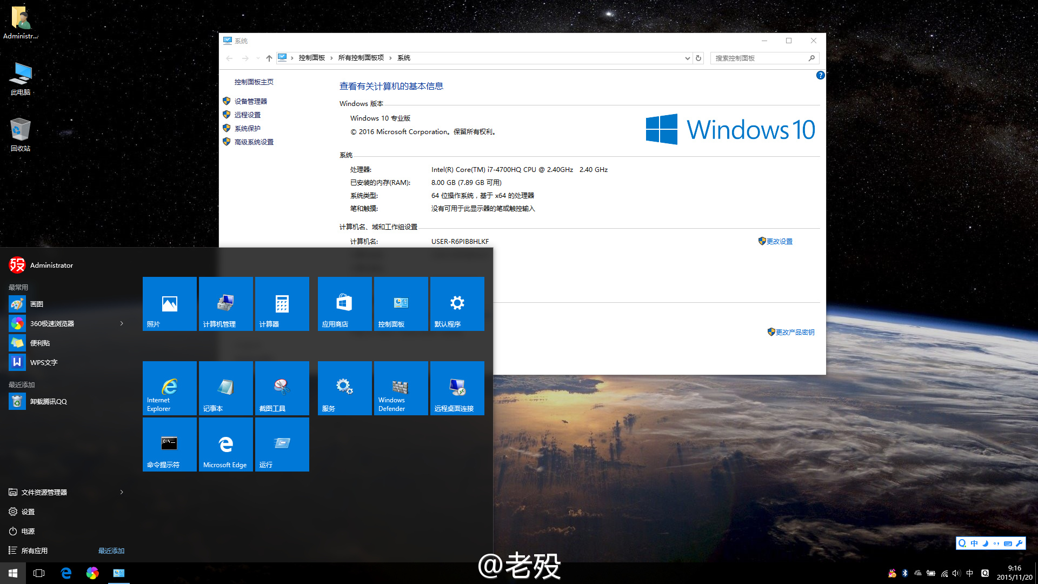Expand the 文件资源管理器 submenu arrow

tap(122, 492)
